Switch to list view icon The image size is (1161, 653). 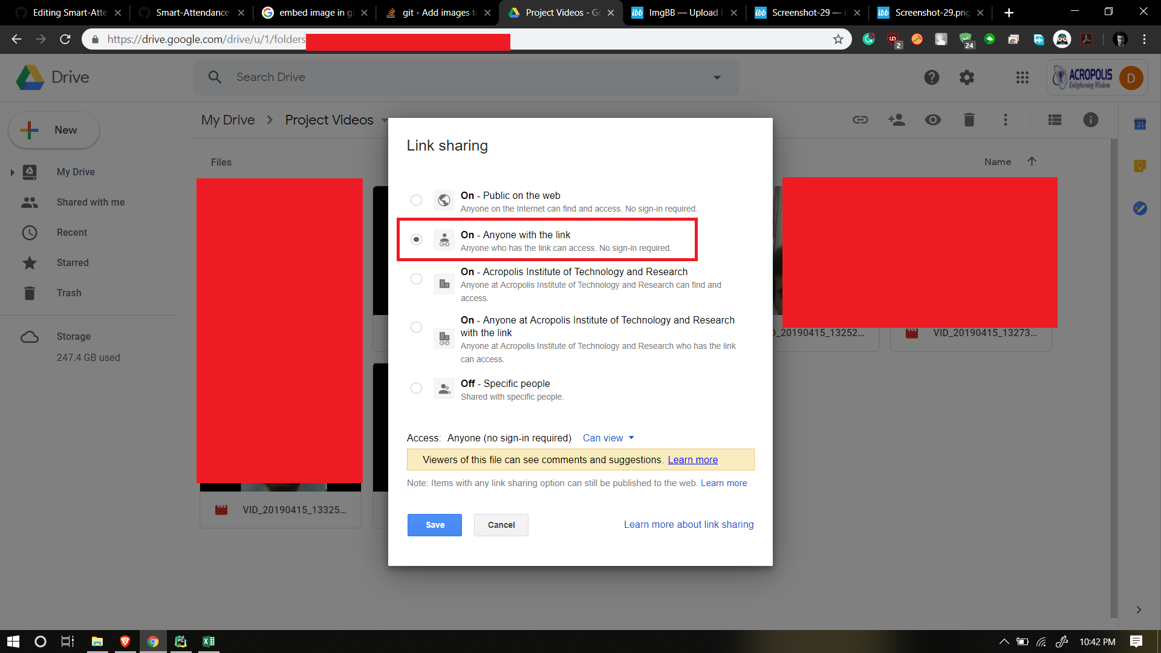(1055, 120)
